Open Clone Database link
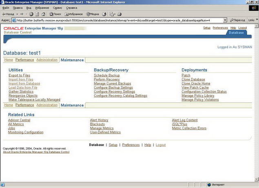Image resolution: width=259 pixels, height=188 pixels. 193,79
